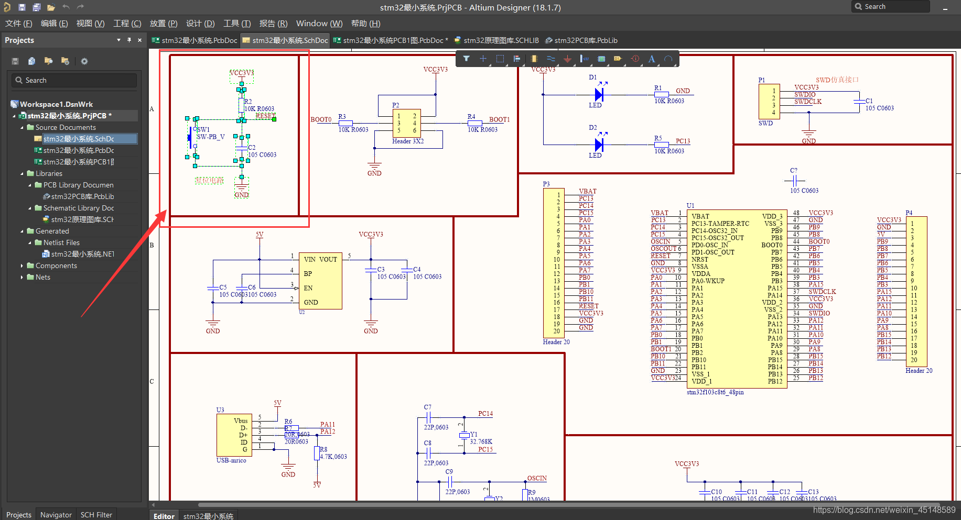The height and width of the screenshot is (520, 961).
Task: Select the Place Text String 'A' tool
Action: click(652, 59)
